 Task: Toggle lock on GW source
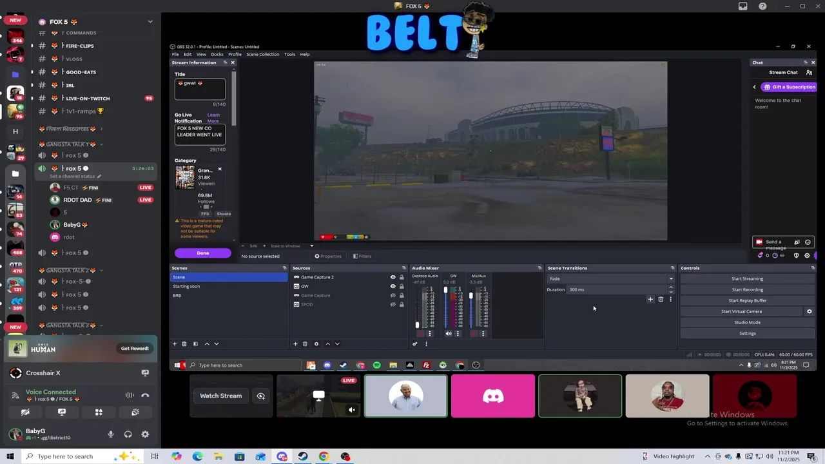pyautogui.click(x=402, y=286)
